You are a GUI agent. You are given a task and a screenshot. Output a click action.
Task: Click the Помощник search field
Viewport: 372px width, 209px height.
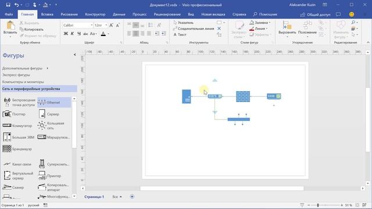pyautogui.click(x=265, y=14)
